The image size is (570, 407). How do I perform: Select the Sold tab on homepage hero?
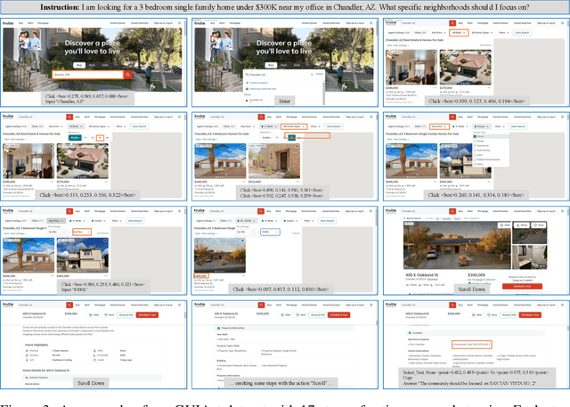tap(104, 65)
